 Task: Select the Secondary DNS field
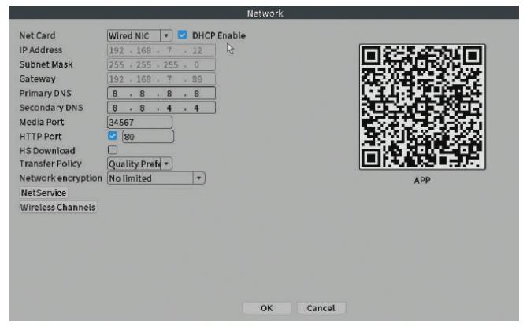click(x=161, y=108)
